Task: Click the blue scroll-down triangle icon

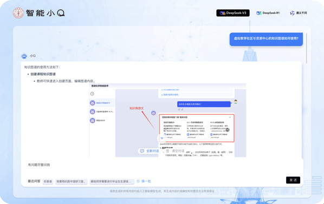Action: (x=162, y=138)
